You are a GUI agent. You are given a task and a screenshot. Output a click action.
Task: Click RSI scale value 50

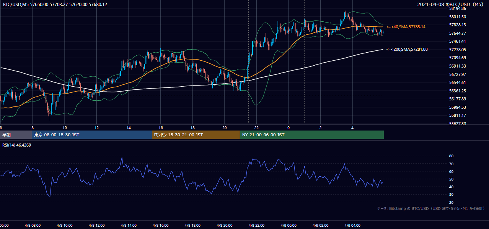pos(451,179)
